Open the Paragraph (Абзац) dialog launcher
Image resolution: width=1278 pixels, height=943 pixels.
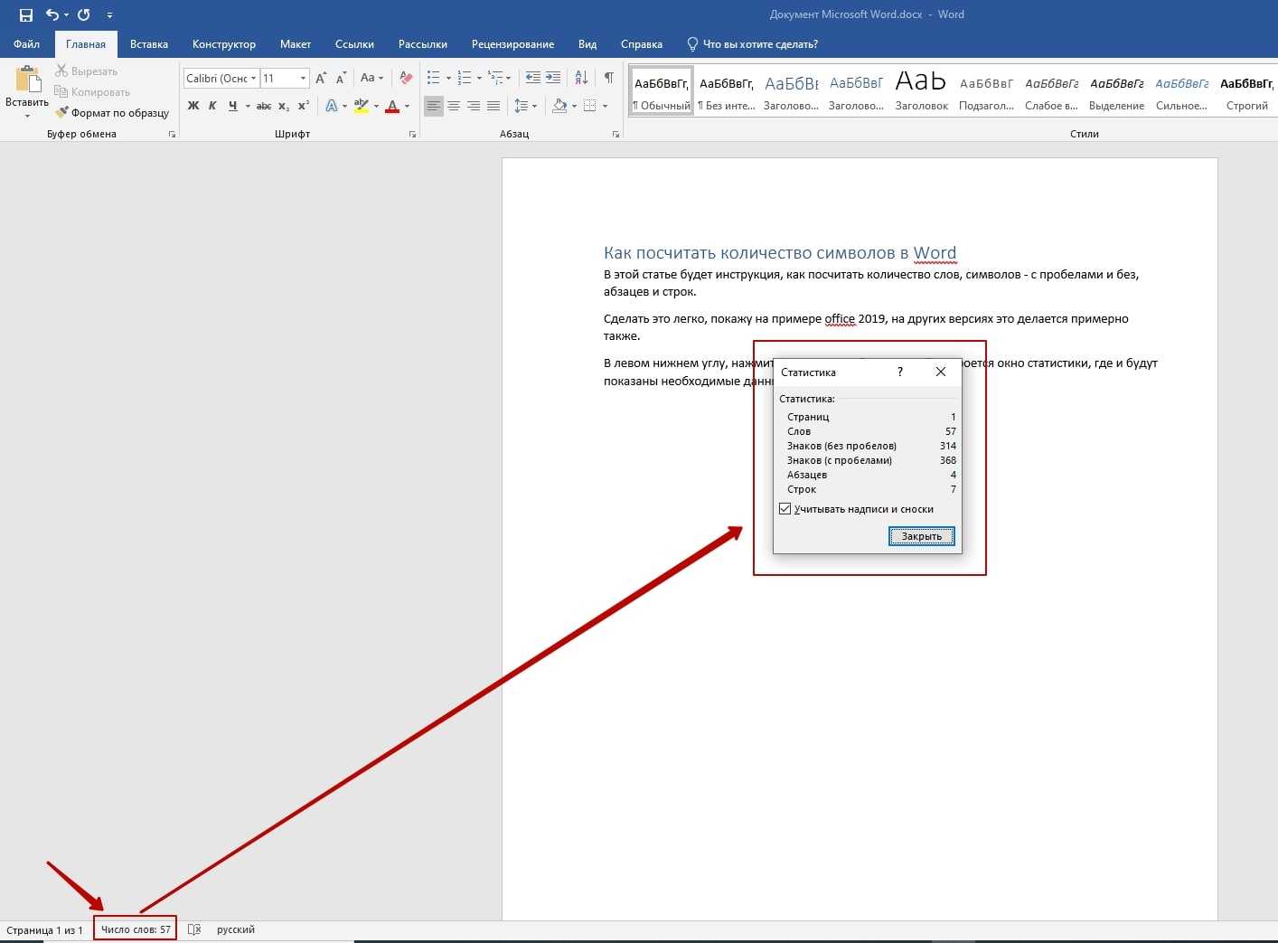616,134
